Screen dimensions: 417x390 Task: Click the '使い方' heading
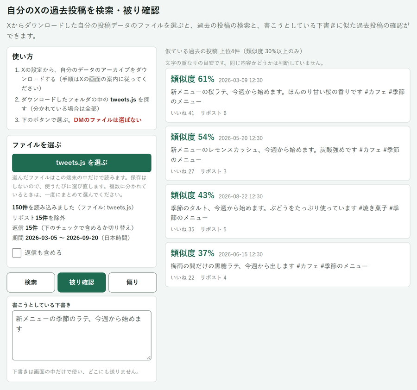(23, 57)
